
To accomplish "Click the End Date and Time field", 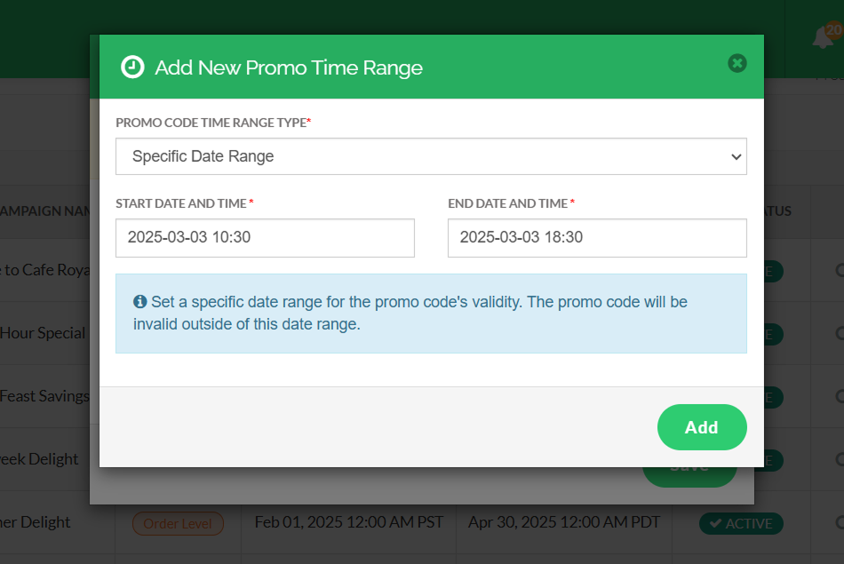I will (x=597, y=238).
